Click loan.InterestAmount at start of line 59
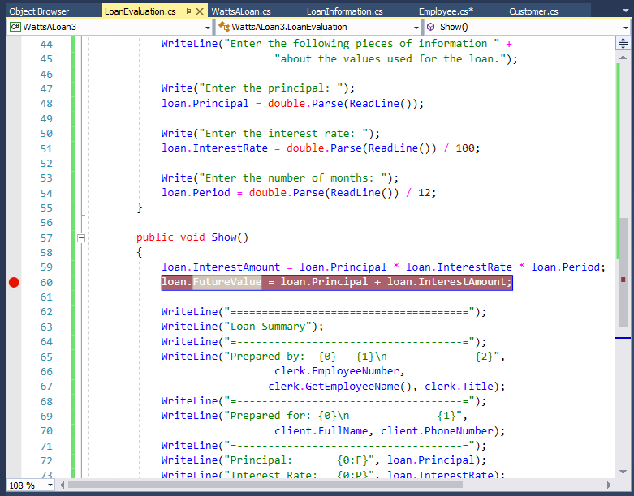Viewport: 634px width, 496px height. 221,267
